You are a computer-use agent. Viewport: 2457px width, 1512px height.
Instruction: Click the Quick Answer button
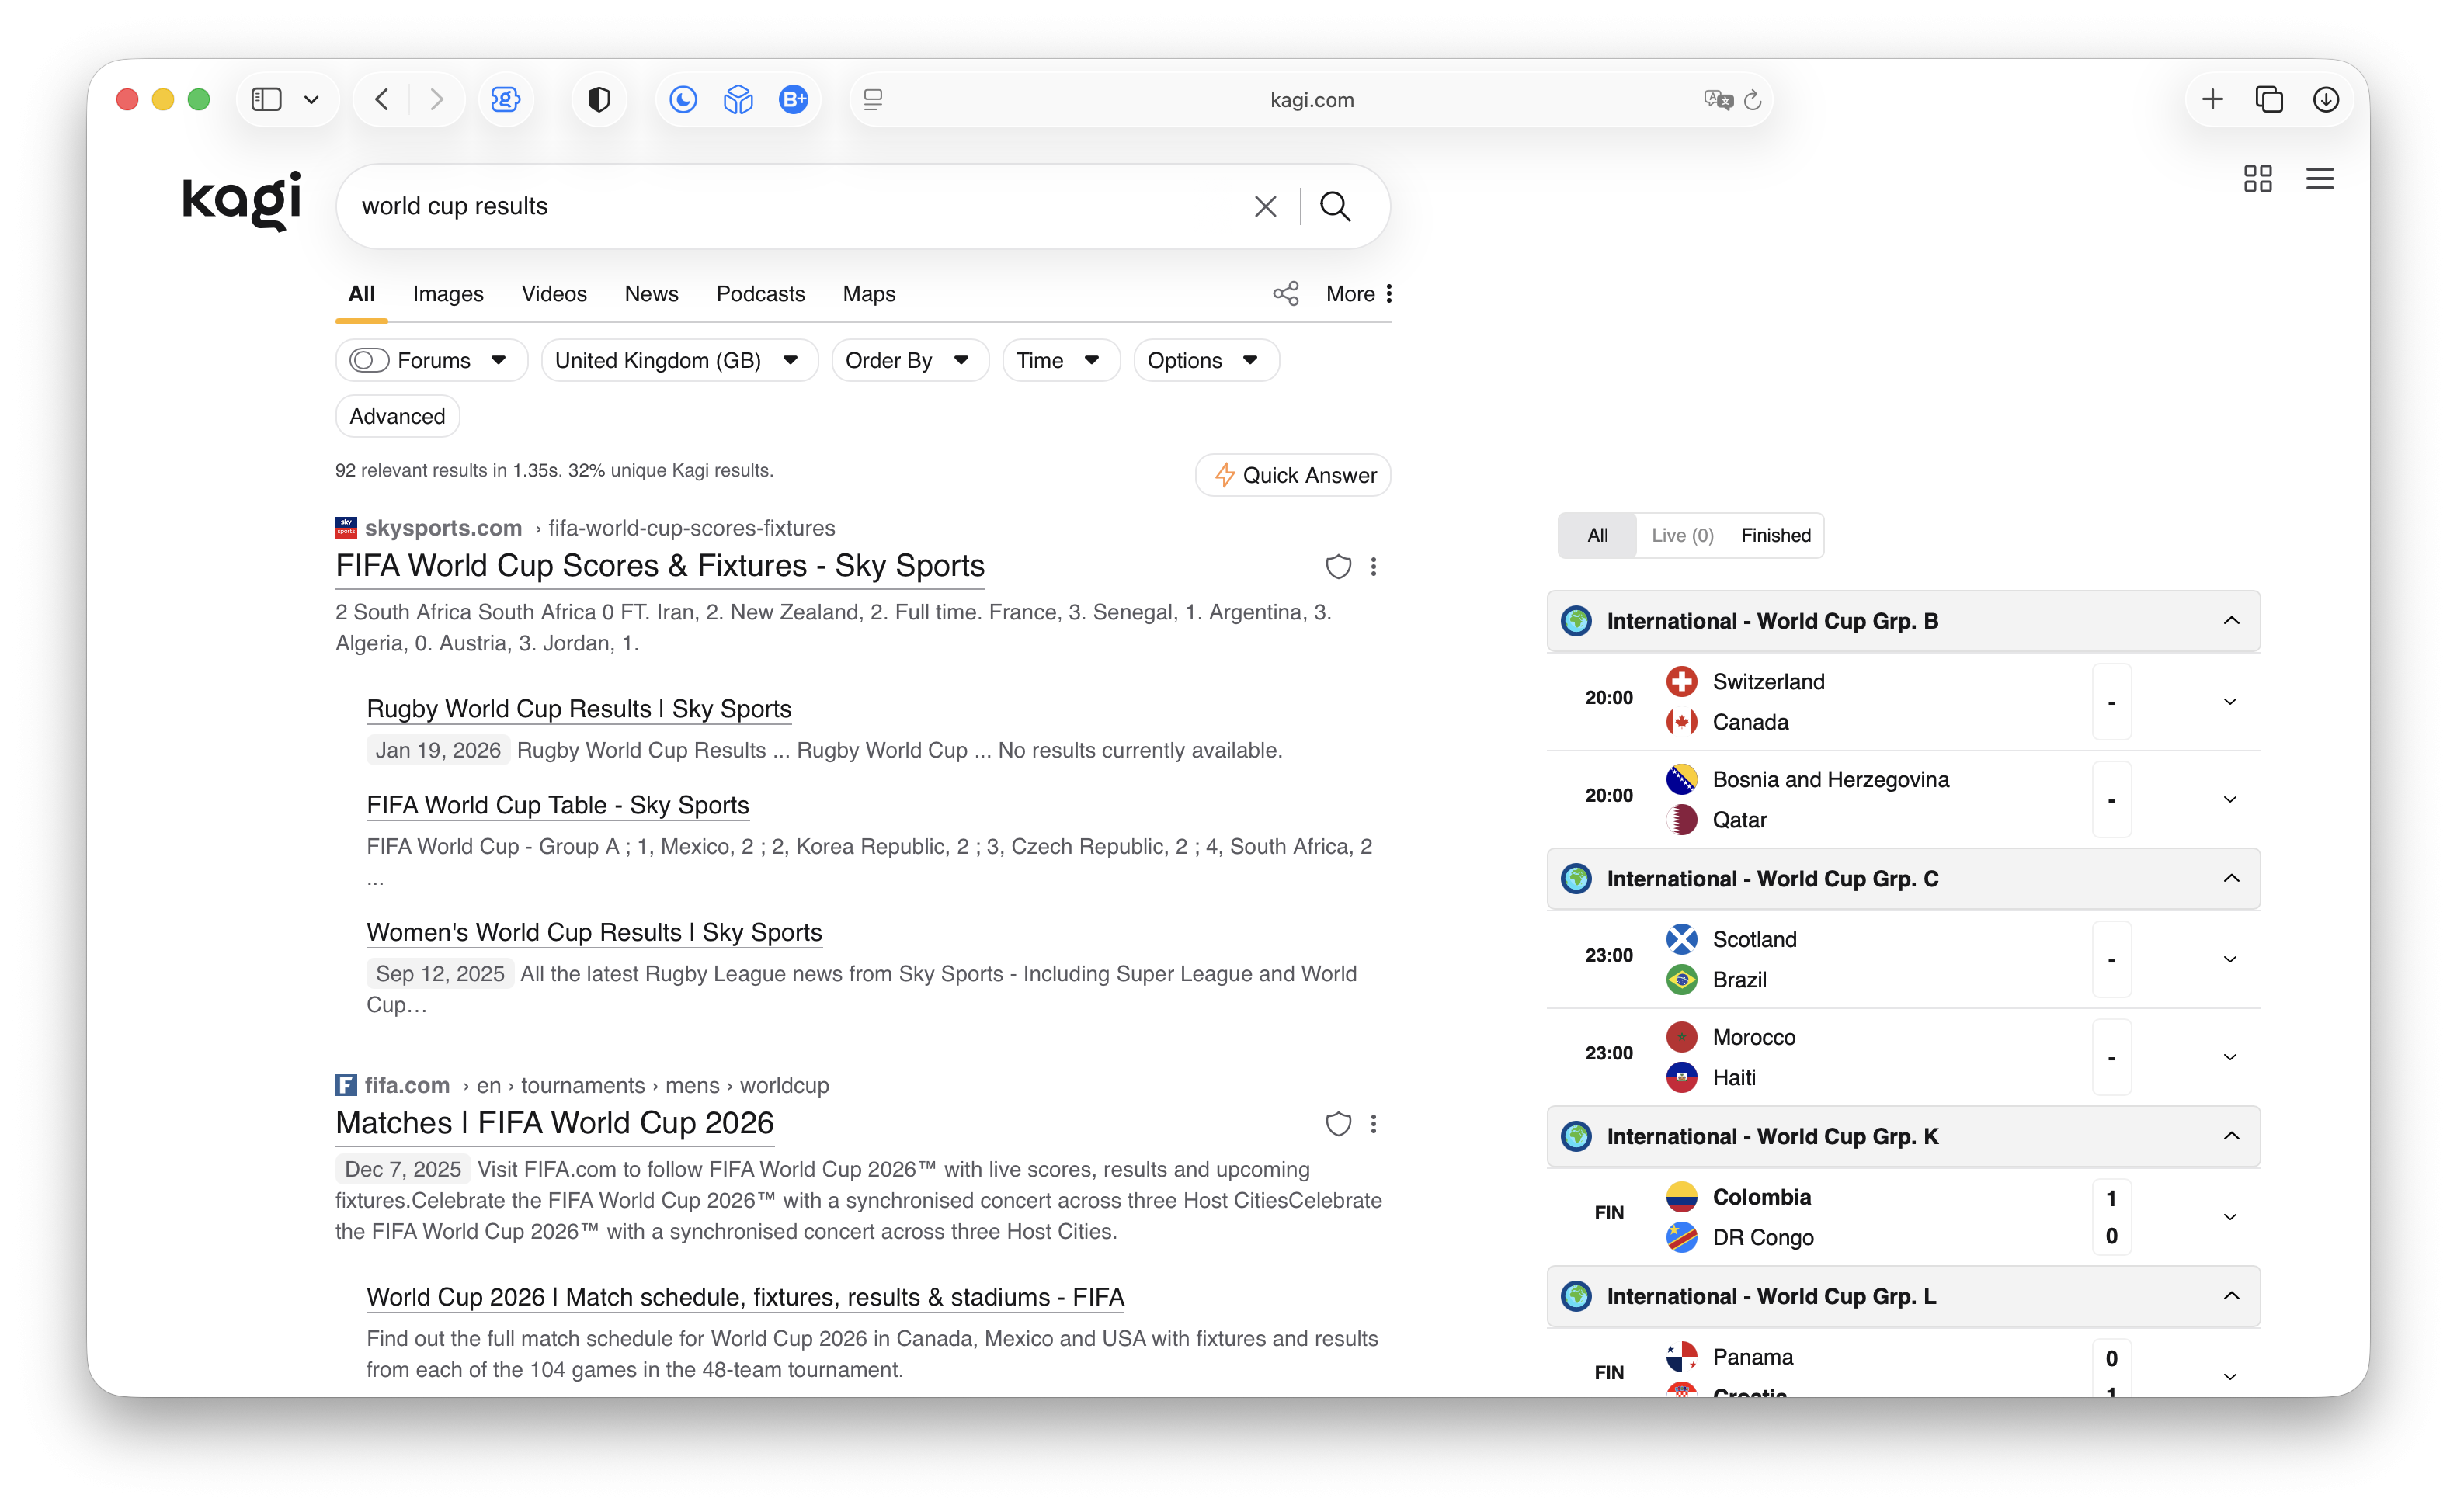point(1294,475)
